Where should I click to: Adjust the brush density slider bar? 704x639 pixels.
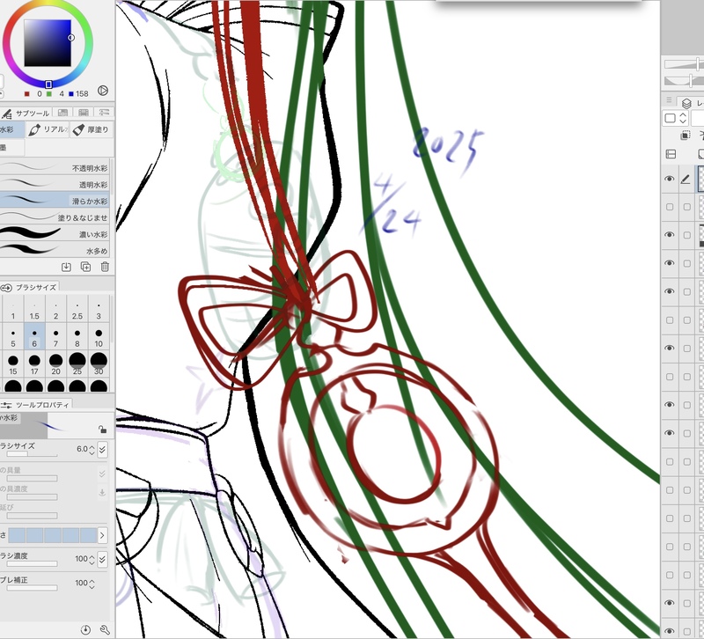[32, 564]
